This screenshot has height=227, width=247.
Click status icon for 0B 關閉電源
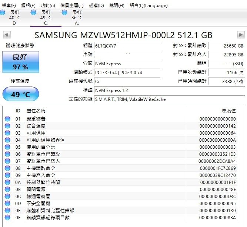click(7, 189)
